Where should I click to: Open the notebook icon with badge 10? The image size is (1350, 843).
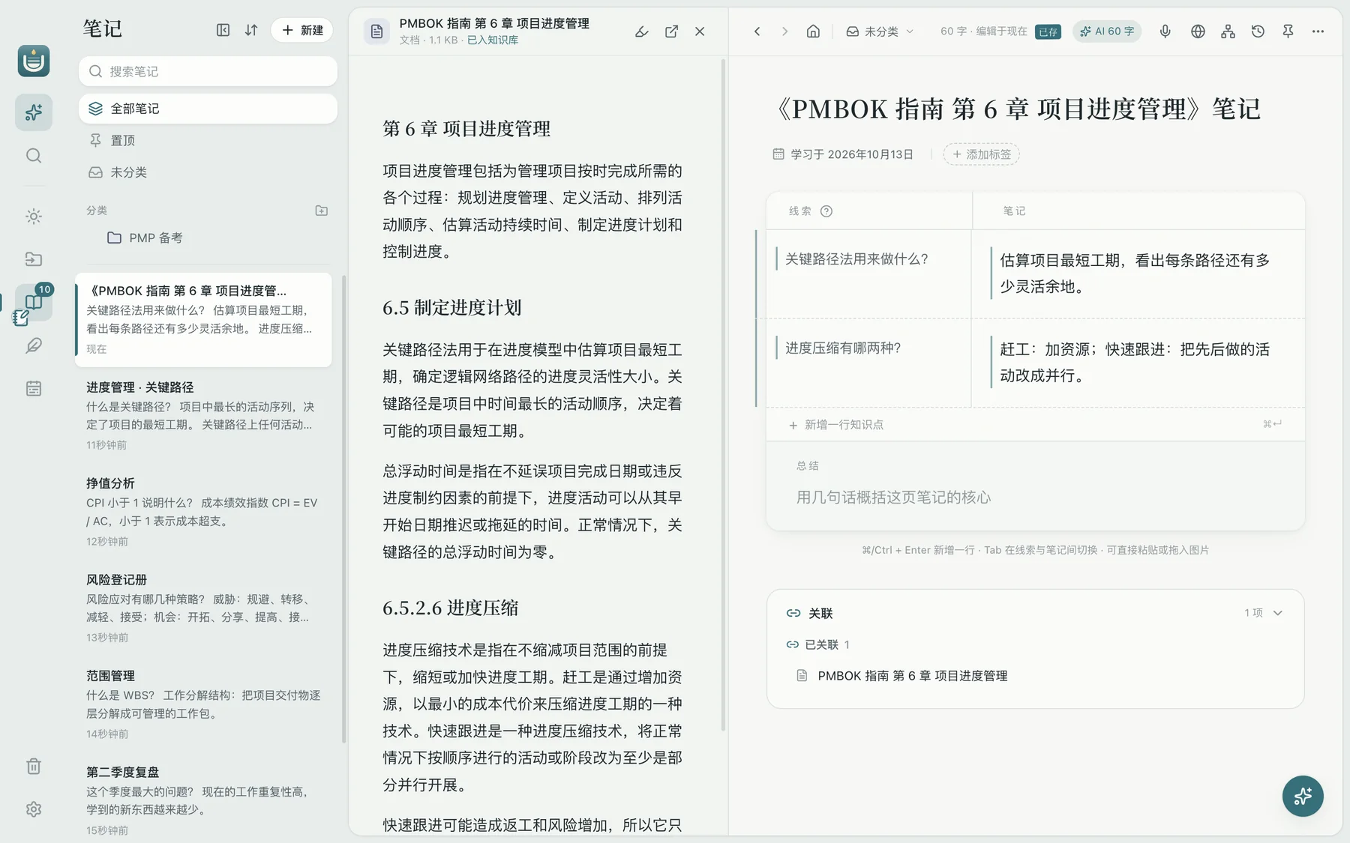tap(34, 302)
